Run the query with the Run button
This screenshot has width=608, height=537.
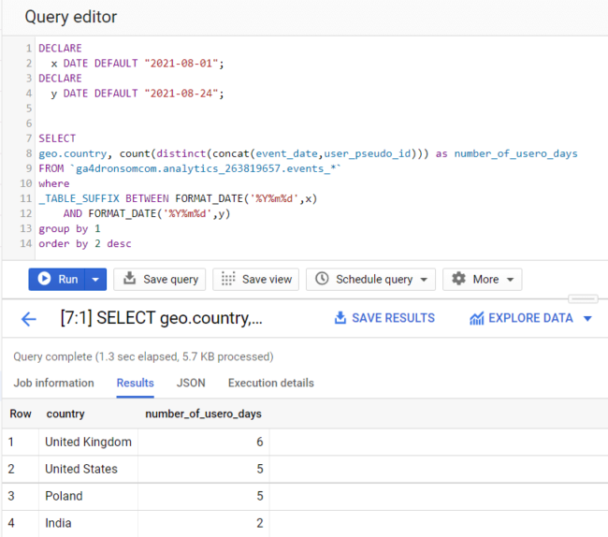(x=57, y=279)
